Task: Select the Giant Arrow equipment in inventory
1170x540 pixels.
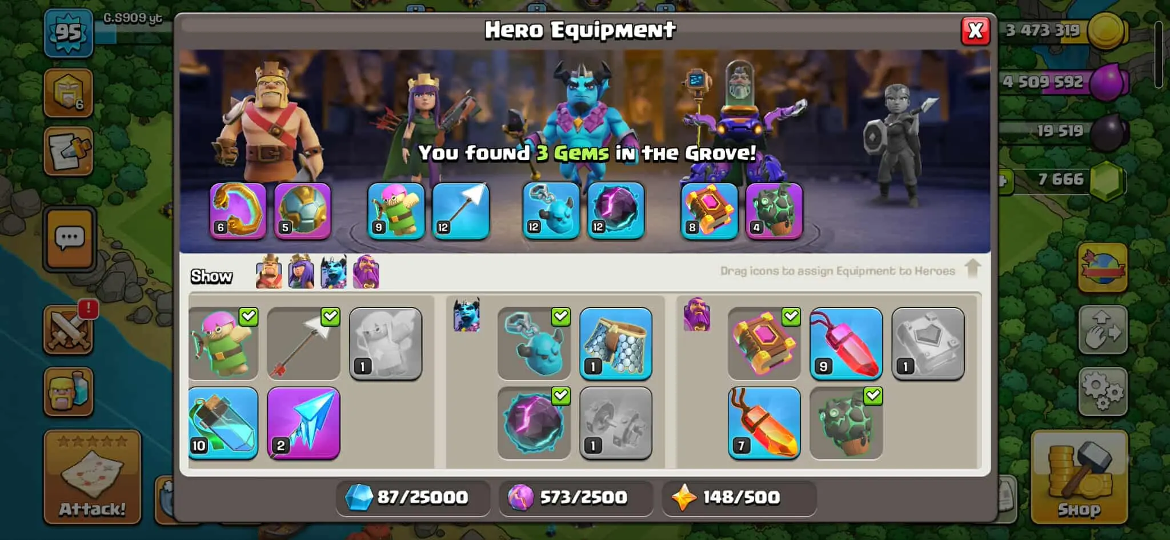Action: 303,344
